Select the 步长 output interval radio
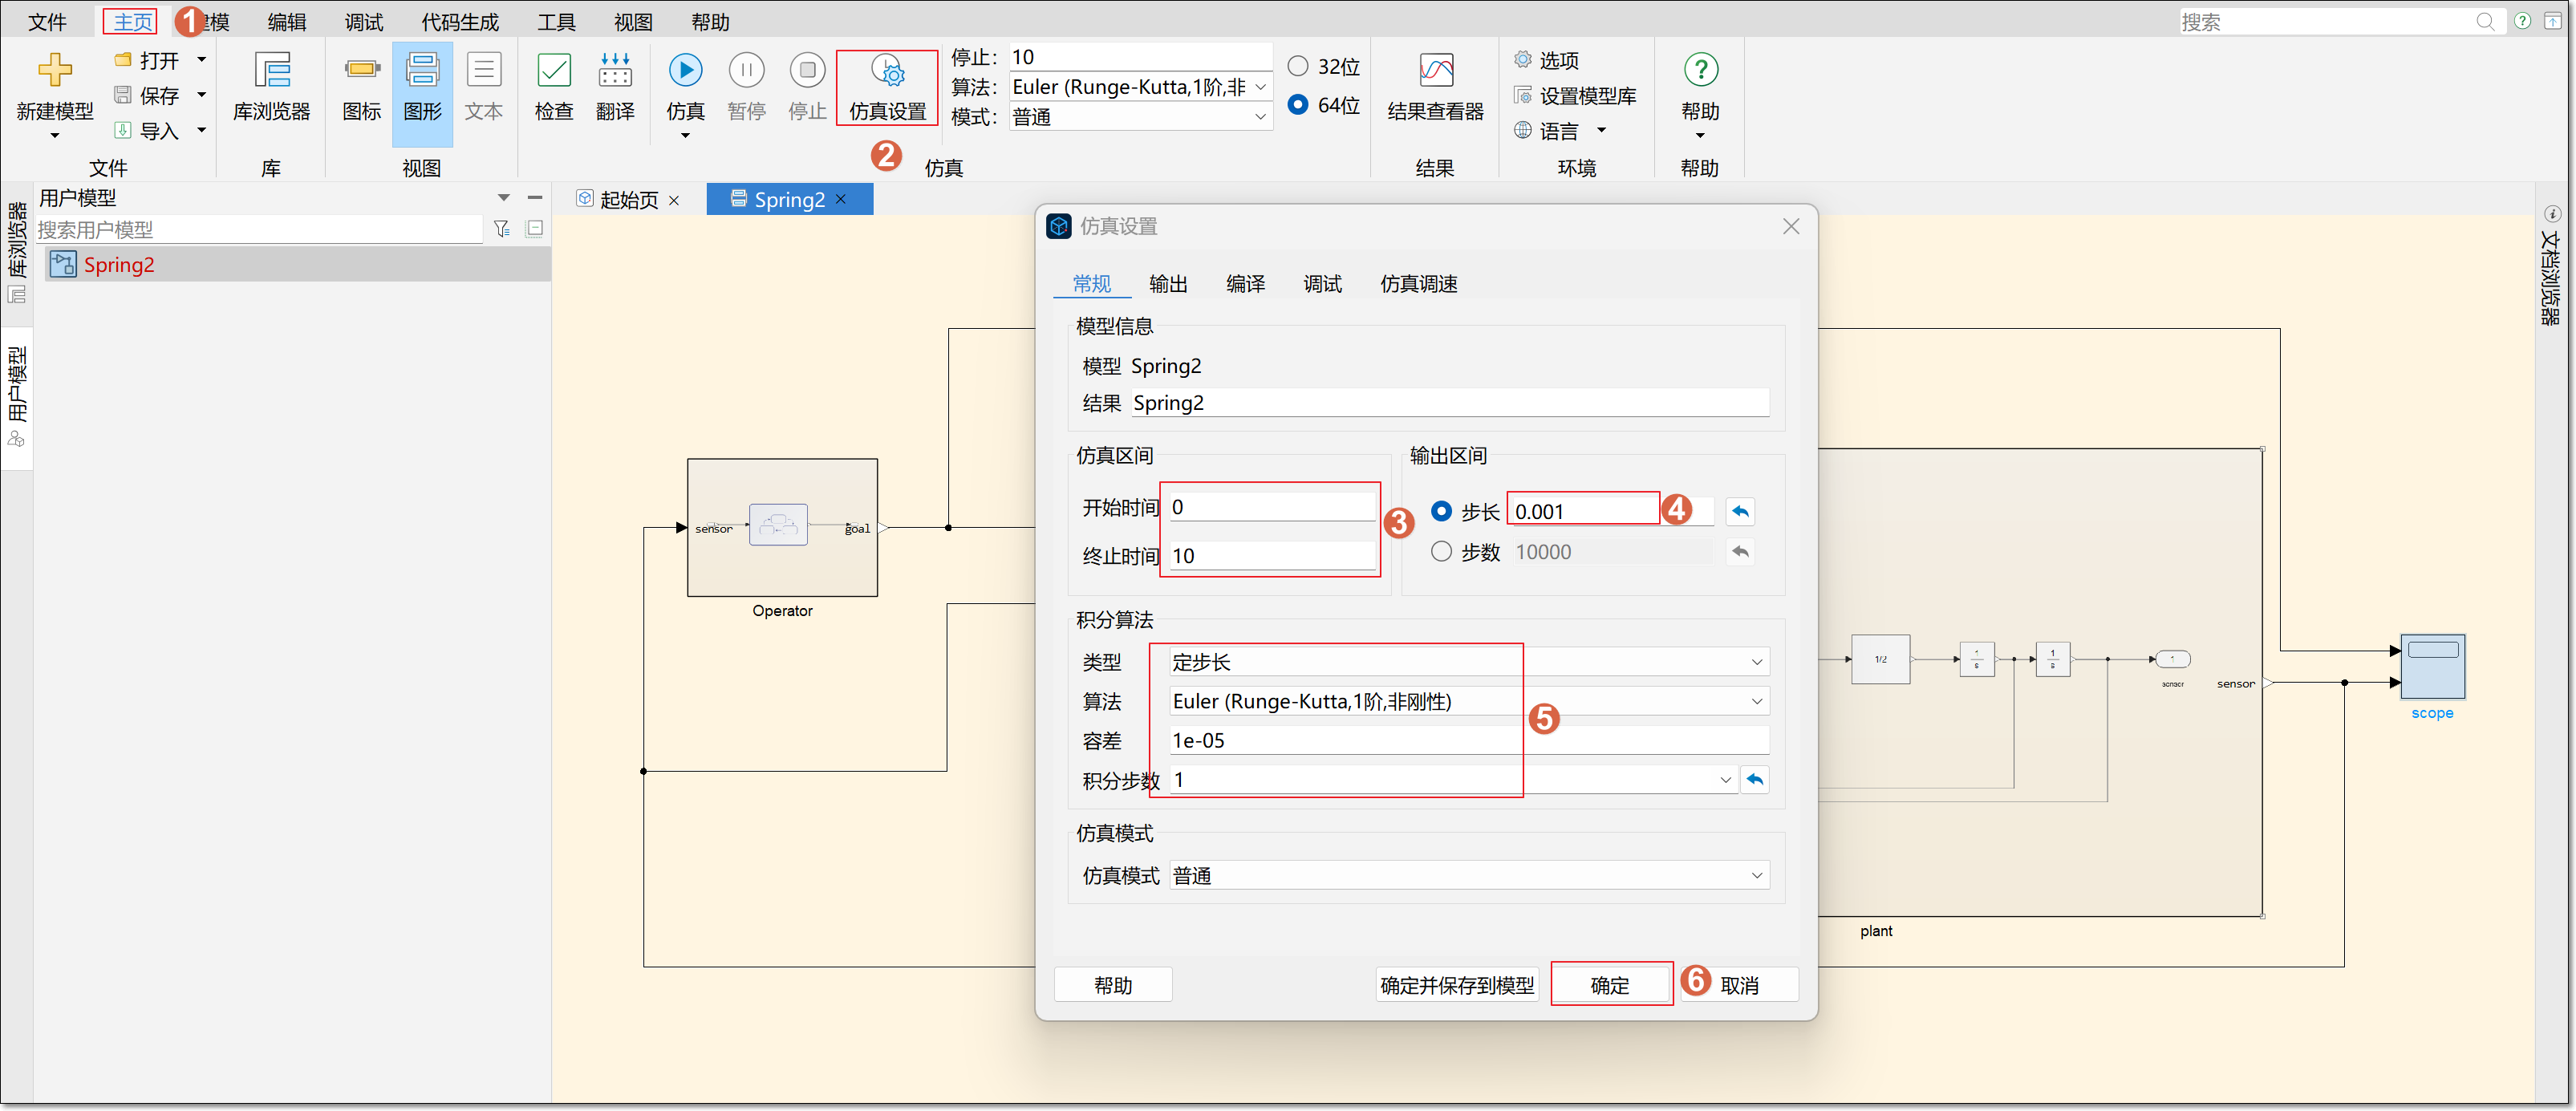Screen dimensions: 2576x1111 pos(1441,511)
